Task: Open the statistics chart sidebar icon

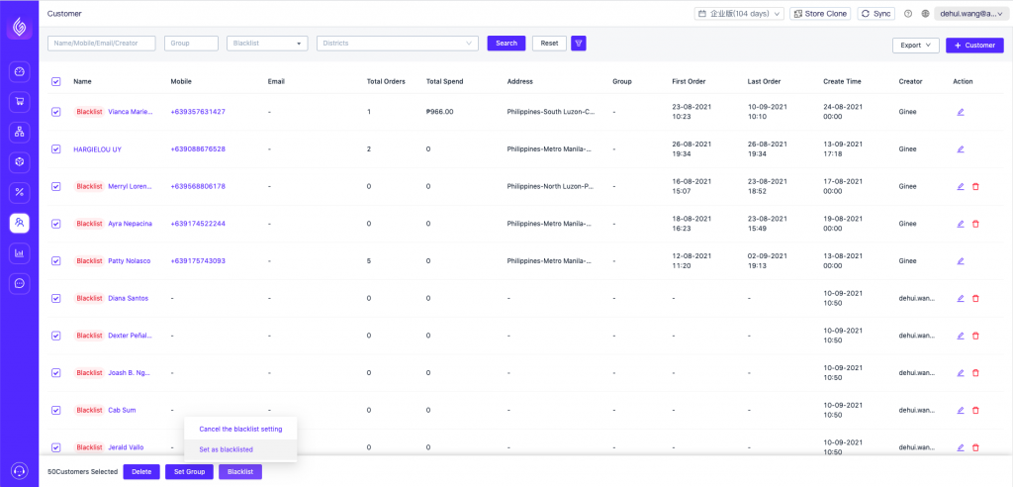Action: (20, 253)
